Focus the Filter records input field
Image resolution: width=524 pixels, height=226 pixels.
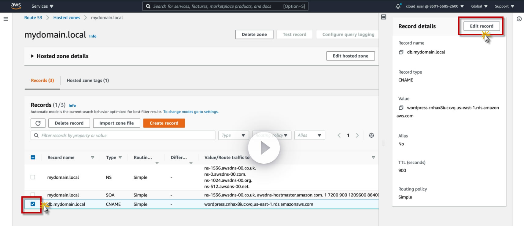pos(123,135)
